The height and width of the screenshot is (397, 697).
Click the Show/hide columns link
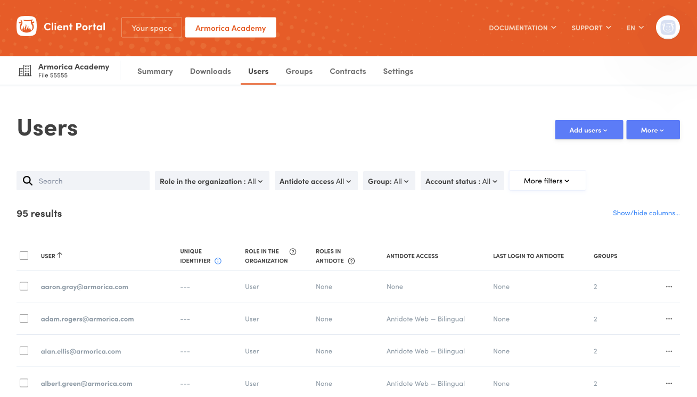pos(646,213)
